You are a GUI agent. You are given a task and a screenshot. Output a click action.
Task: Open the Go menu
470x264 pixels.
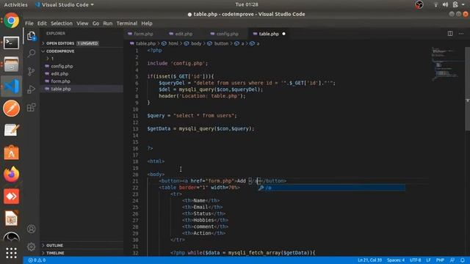(95, 23)
